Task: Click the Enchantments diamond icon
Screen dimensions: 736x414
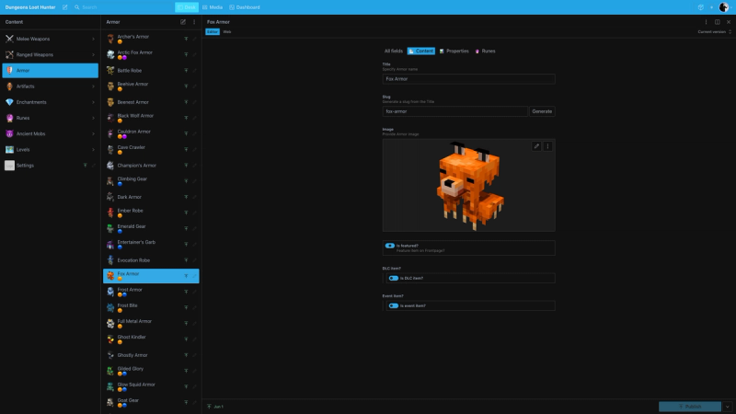Action: 9,102
